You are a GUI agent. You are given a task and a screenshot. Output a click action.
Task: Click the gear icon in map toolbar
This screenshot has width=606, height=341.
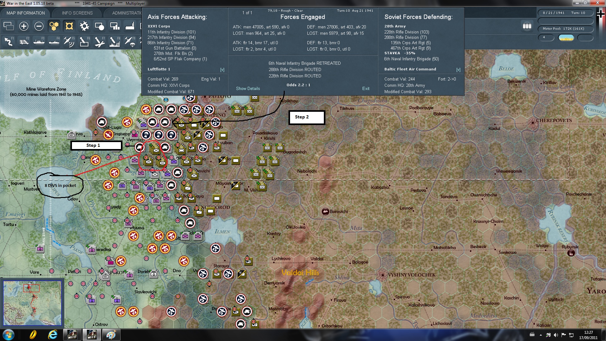click(x=84, y=26)
